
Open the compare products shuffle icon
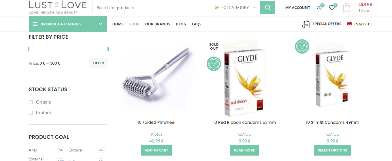tap(318, 8)
